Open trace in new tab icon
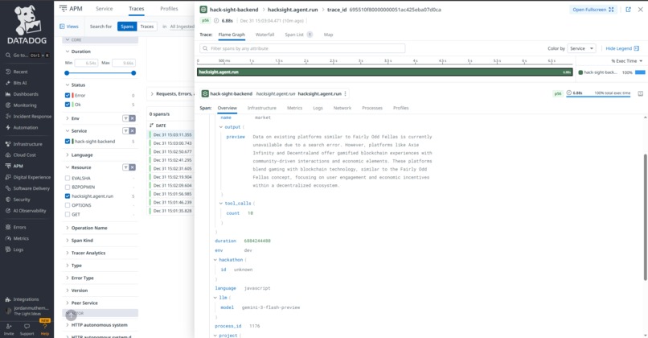The image size is (648, 338). pyautogui.click(x=628, y=10)
